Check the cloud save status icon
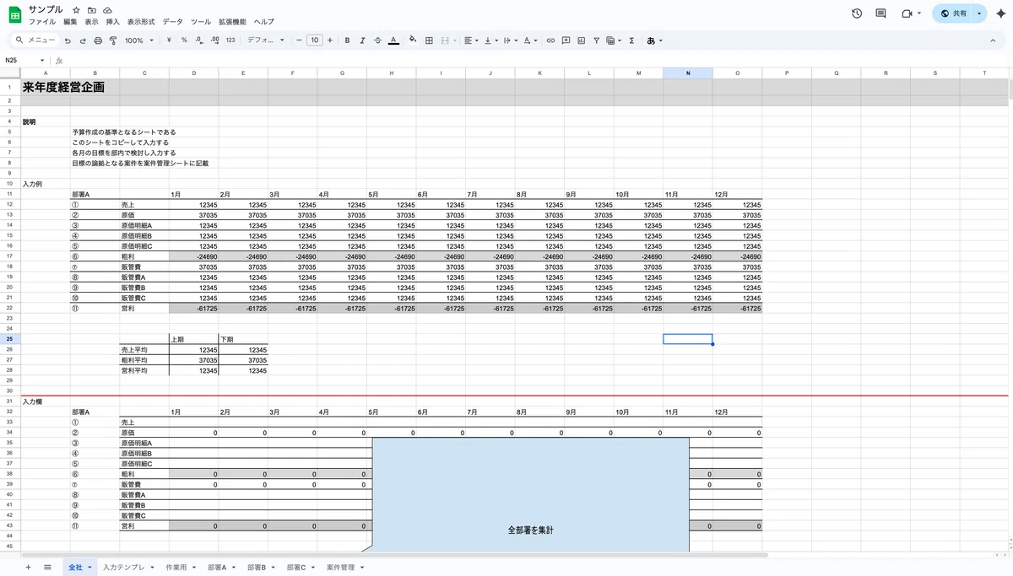Image resolution: width=1013 pixels, height=576 pixels. pyautogui.click(x=107, y=9)
